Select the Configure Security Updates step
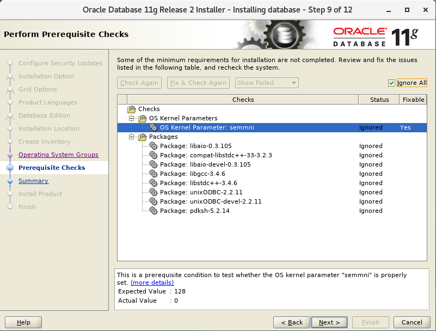This screenshot has height=331, width=436. click(x=60, y=63)
